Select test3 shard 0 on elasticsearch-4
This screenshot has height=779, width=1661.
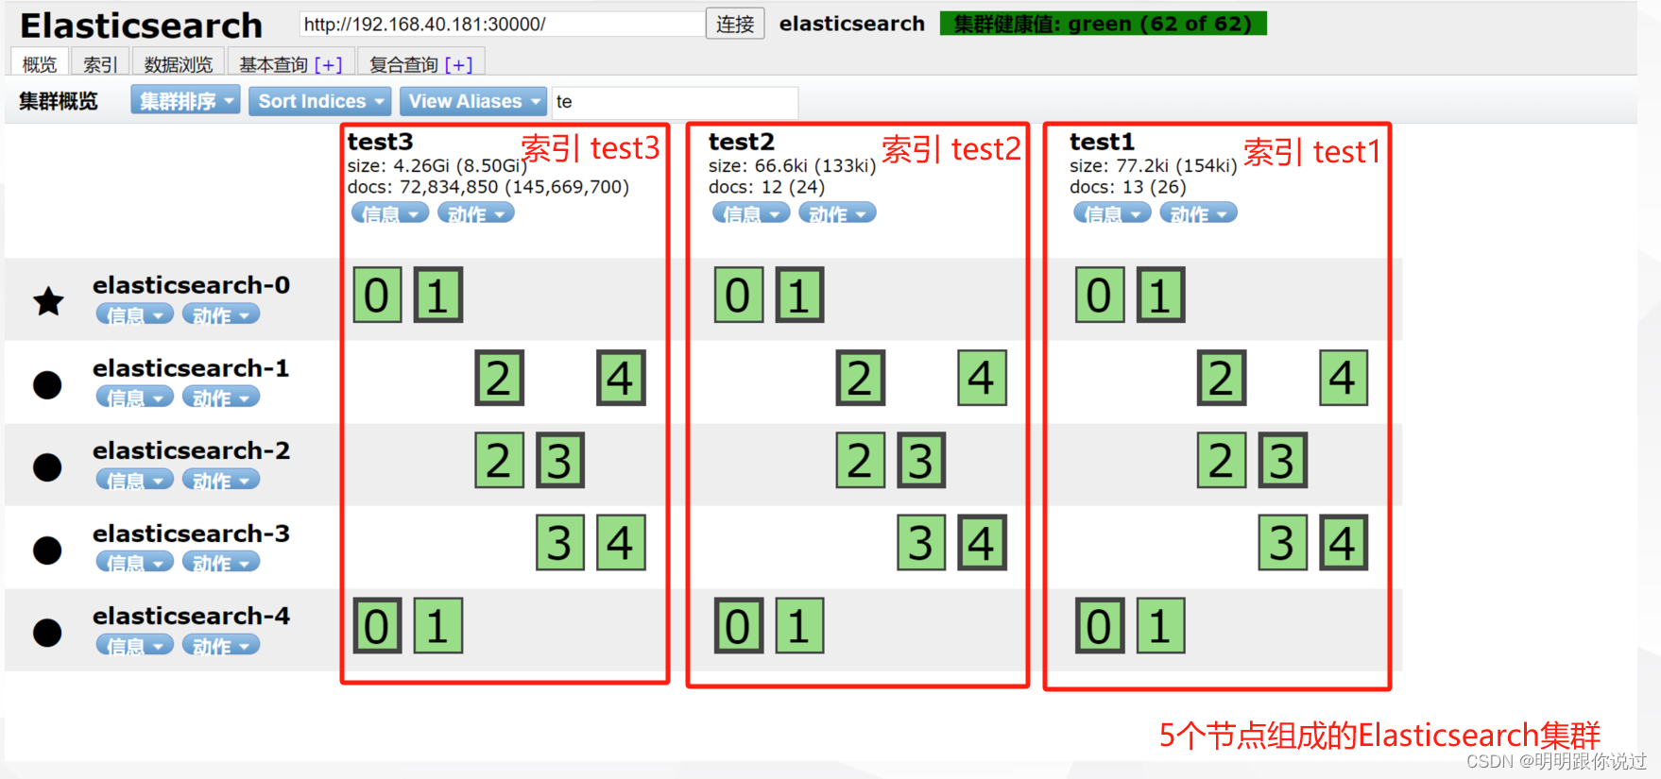click(x=377, y=625)
